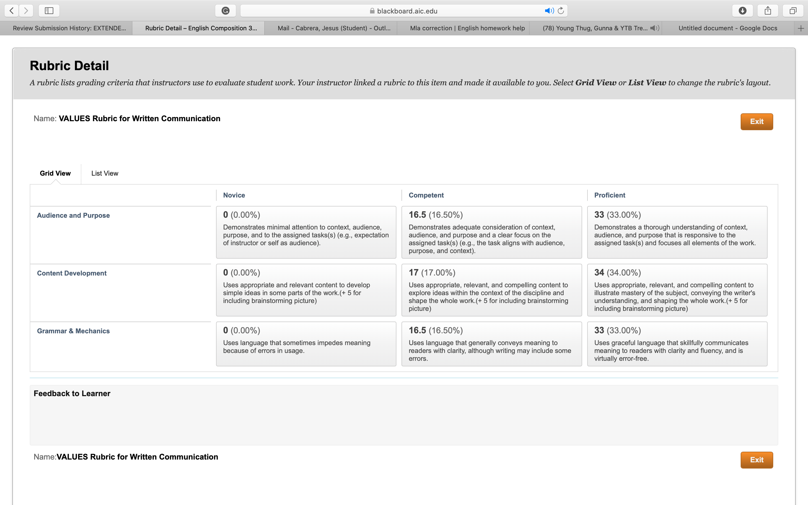Switch to the Mail Cabrera Outlook tab
Viewport: 808px width, 505px height.
click(331, 28)
